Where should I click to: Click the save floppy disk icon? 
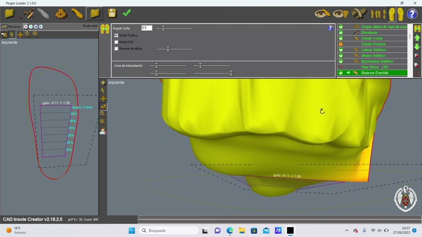[x=112, y=13]
